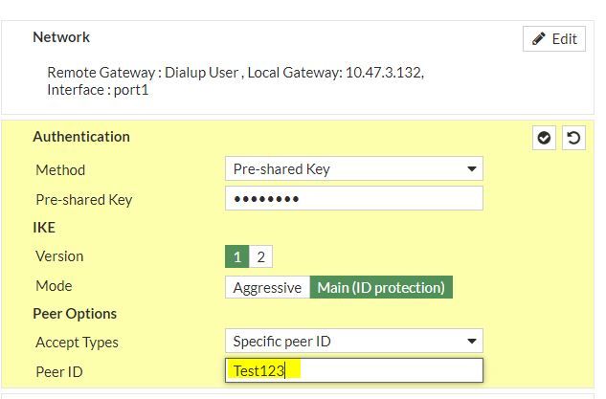
Task: Click the Accept Types label
Action: pyautogui.click(x=77, y=343)
